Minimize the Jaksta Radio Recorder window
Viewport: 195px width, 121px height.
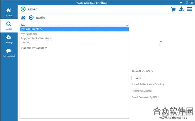point(181,3)
